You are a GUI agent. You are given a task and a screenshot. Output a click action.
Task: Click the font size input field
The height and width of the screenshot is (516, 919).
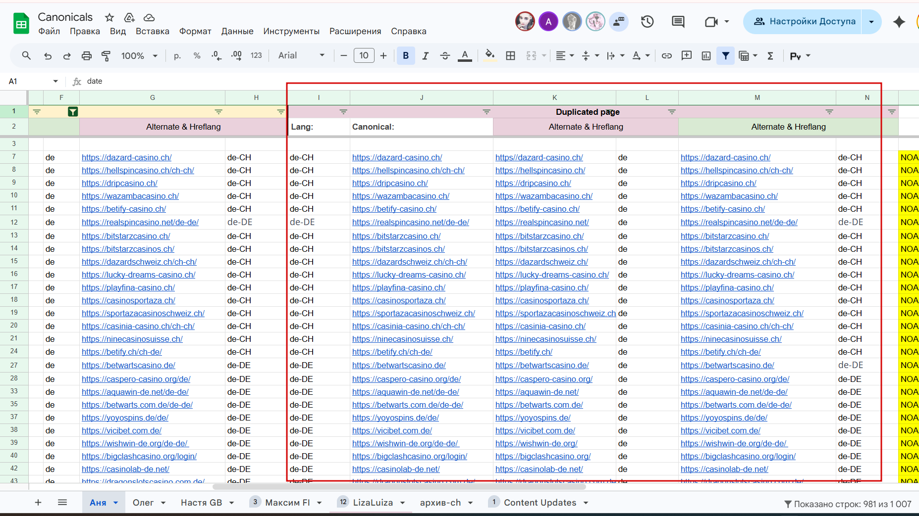(364, 56)
